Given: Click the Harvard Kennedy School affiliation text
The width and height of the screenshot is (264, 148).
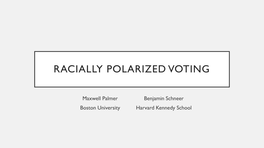Looking at the screenshot, I should tap(164, 108).
